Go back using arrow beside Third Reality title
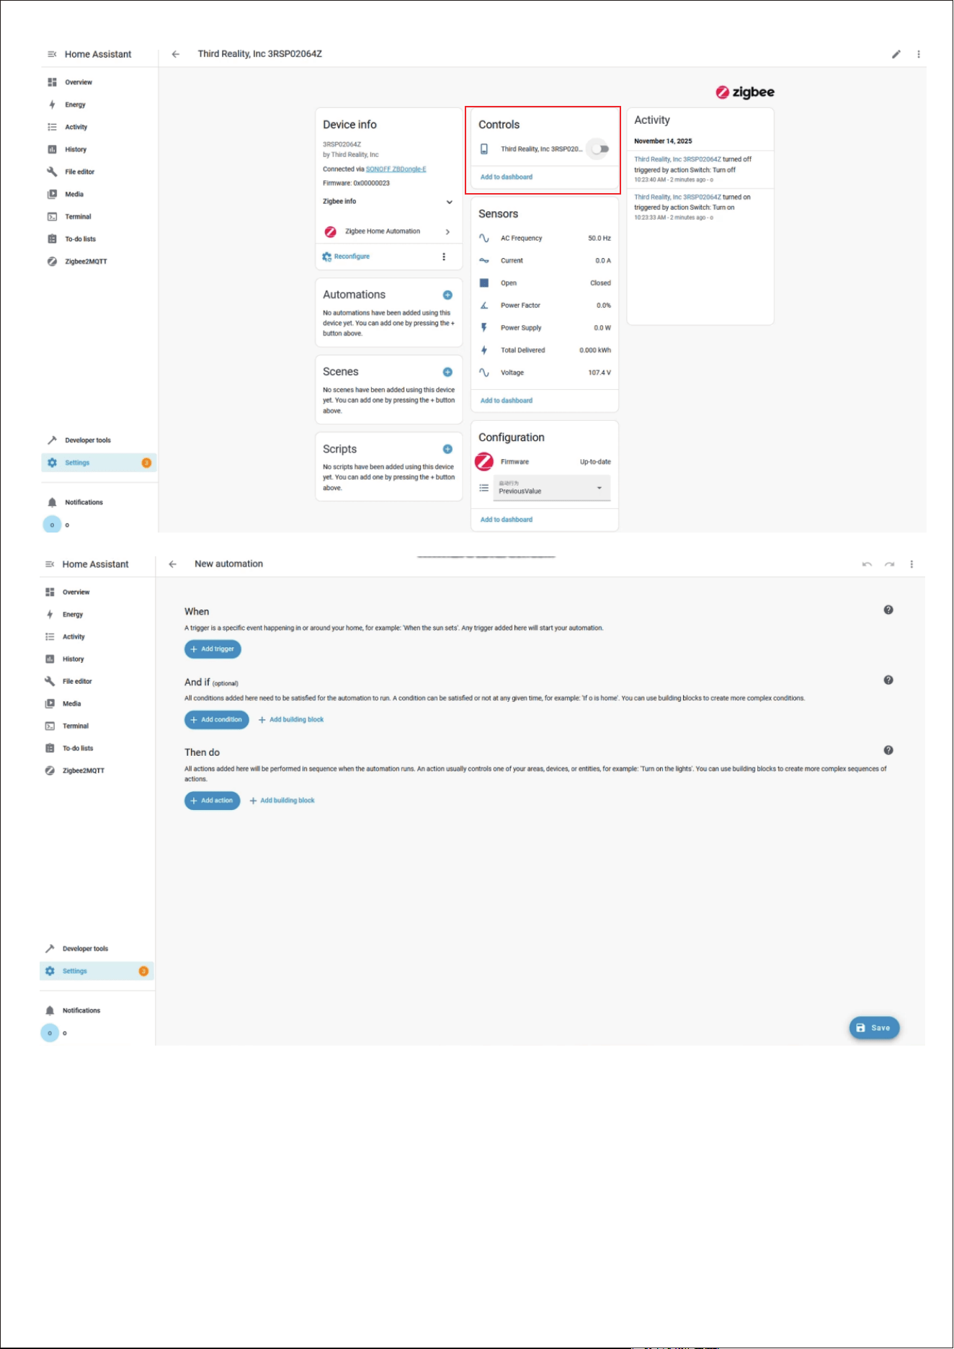This screenshot has width=954, height=1349. tap(175, 54)
